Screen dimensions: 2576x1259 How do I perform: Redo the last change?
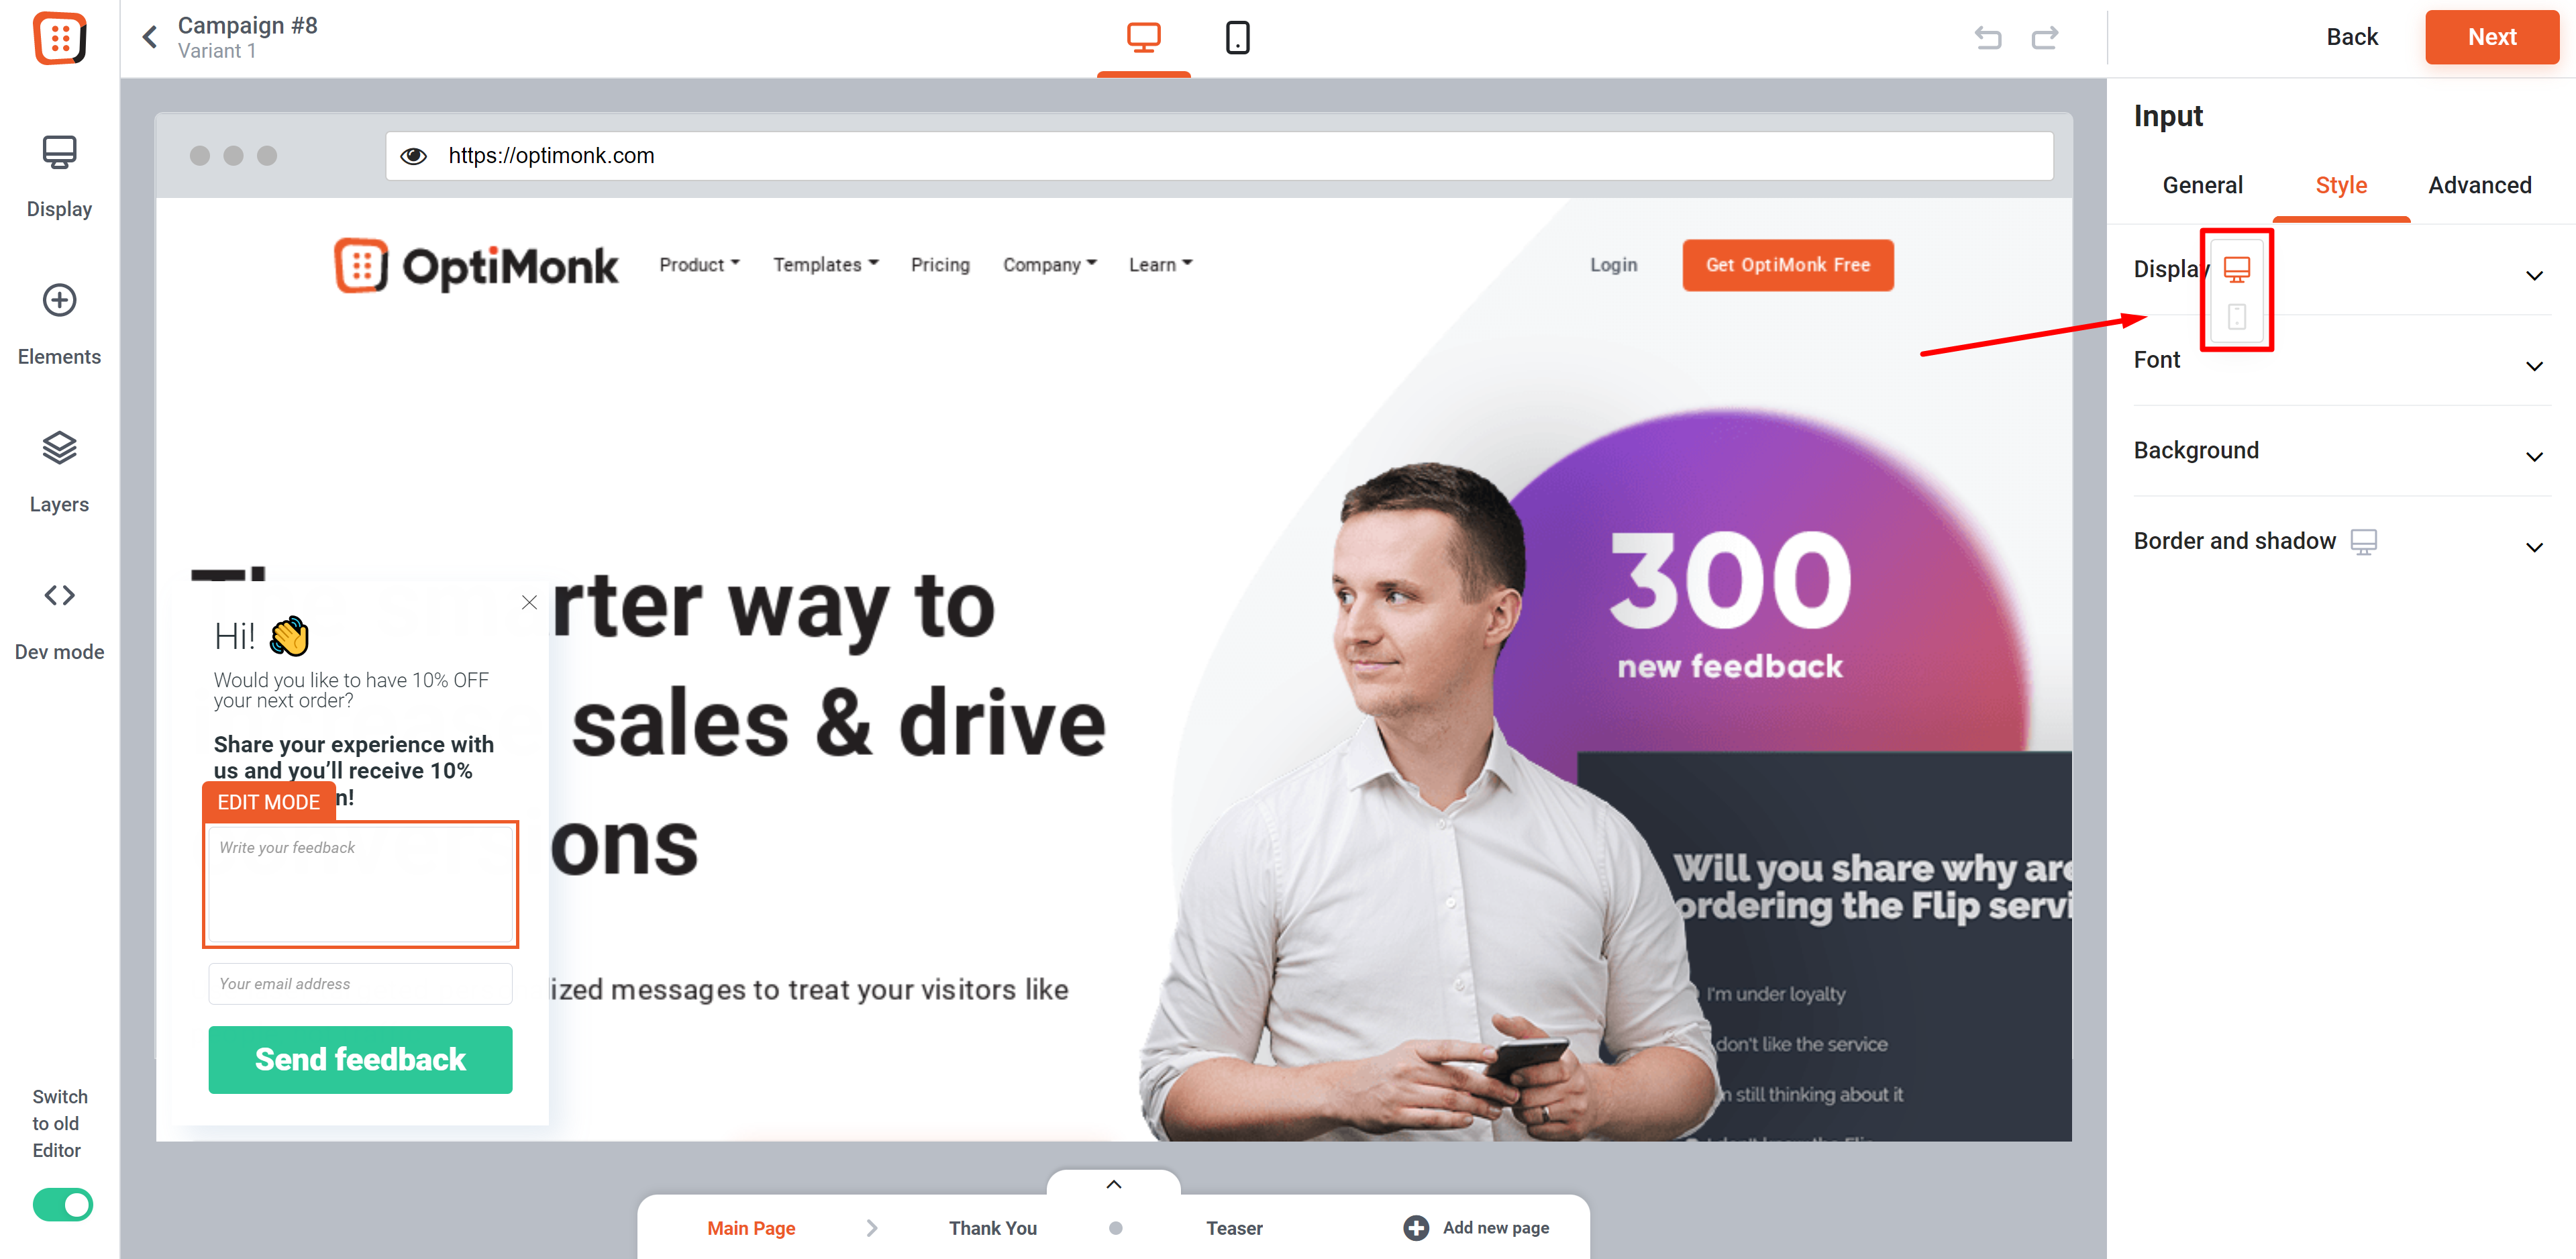point(2045,38)
